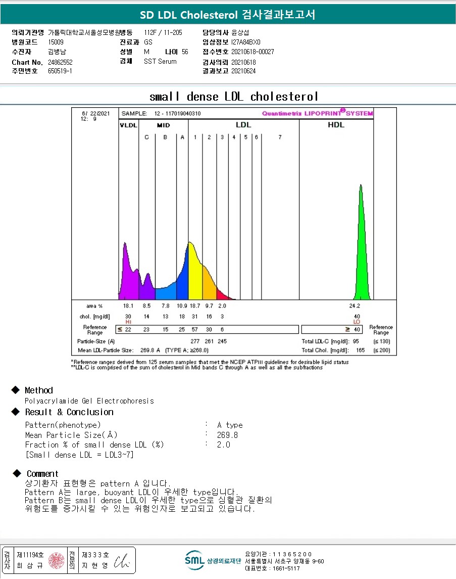Select department value "GS"
This screenshot has width=456, height=579.
click(x=148, y=42)
